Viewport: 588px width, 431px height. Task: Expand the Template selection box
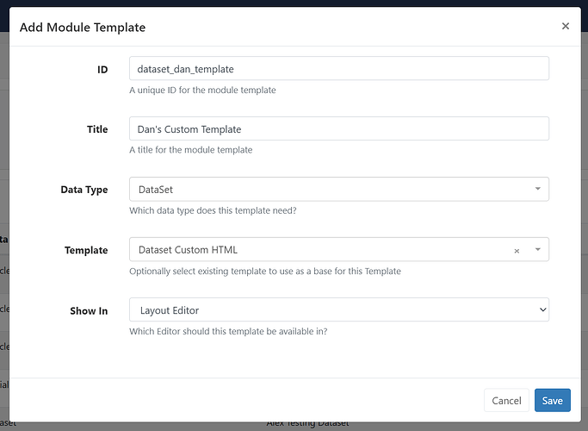(x=319, y=250)
